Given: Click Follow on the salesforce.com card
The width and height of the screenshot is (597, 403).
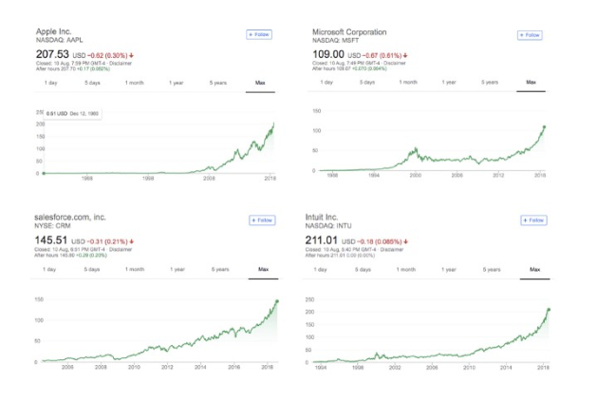Looking at the screenshot, I should pyautogui.click(x=262, y=221).
